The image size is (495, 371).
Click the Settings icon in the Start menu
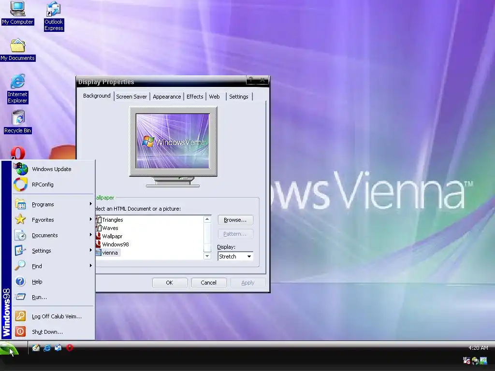(20, 251)
